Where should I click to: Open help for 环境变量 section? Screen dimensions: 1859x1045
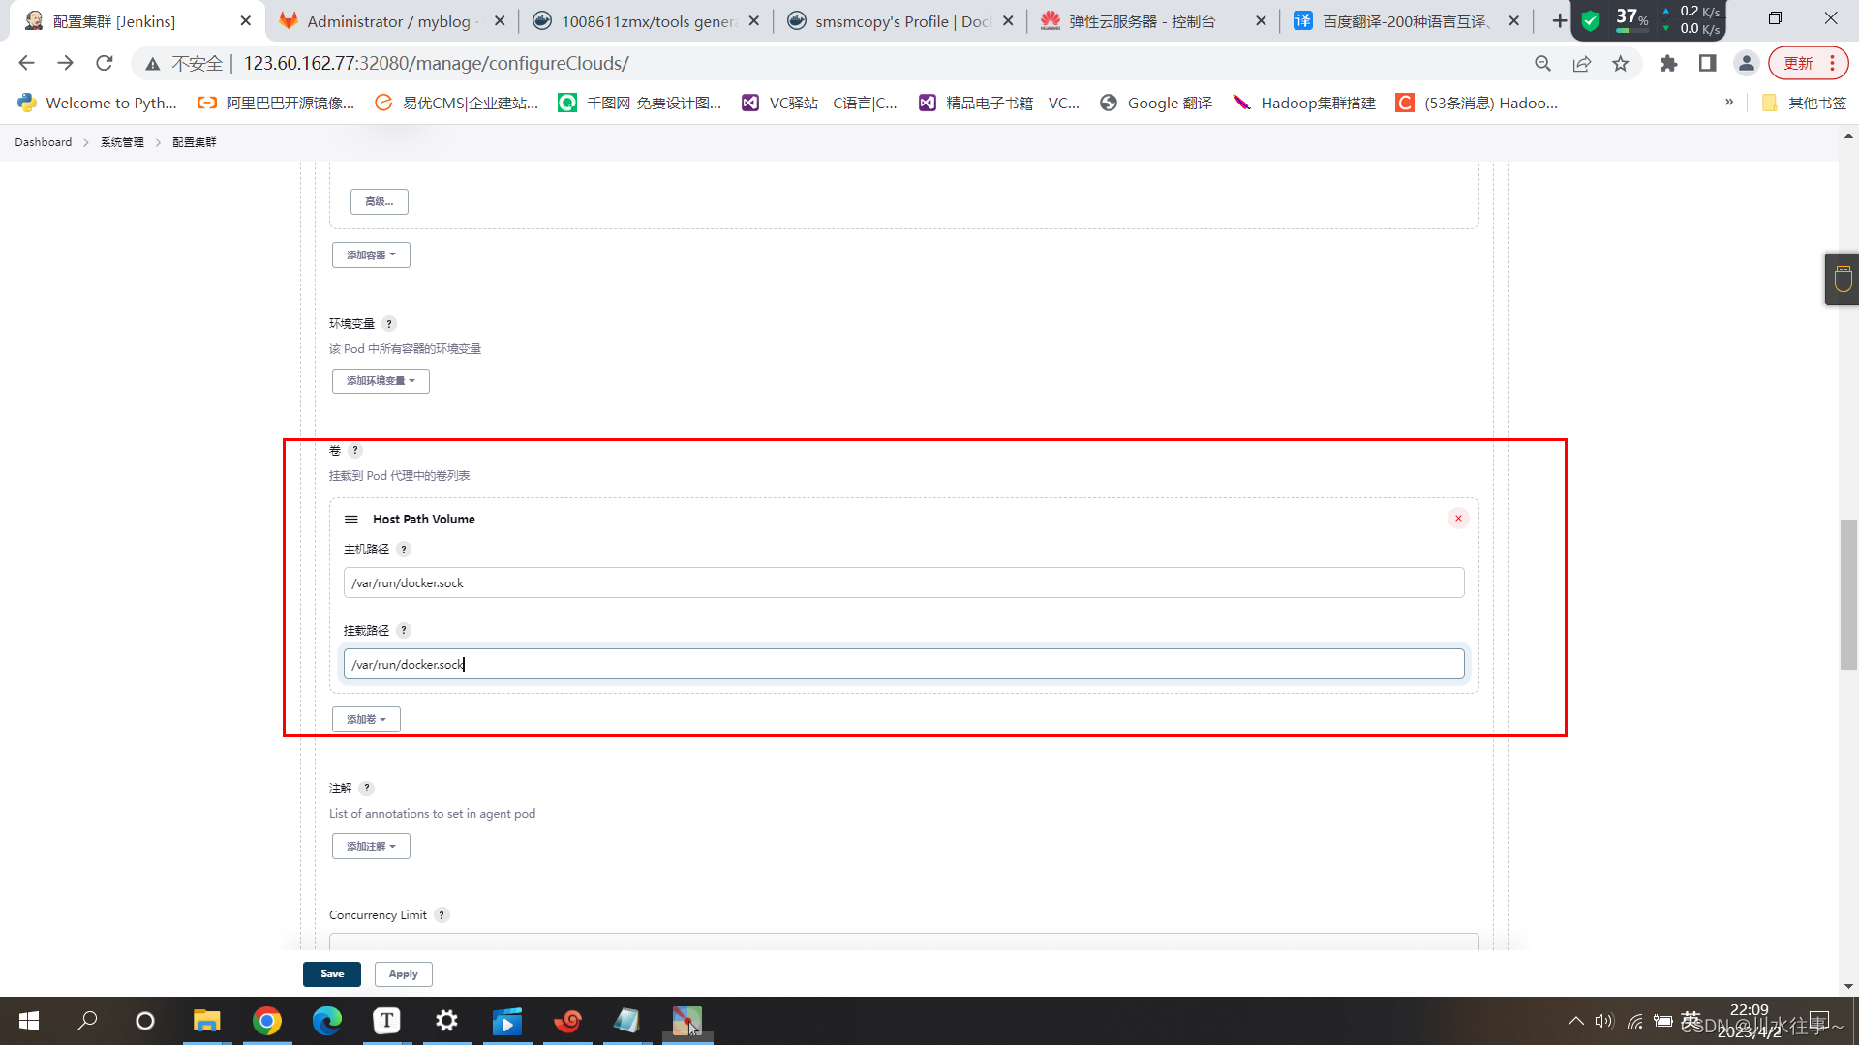[x=389, y=324]
